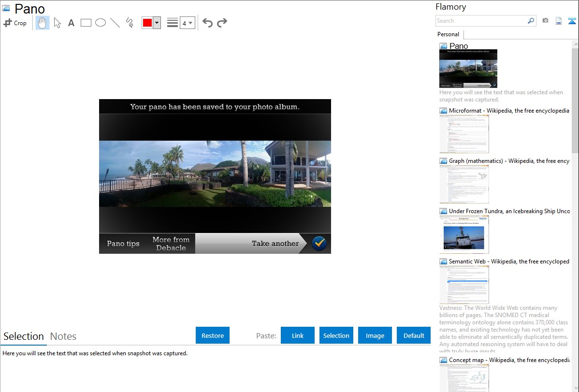Select the freehand scribble tool
Screen dimensions: 579x392
tap(130, 23)
